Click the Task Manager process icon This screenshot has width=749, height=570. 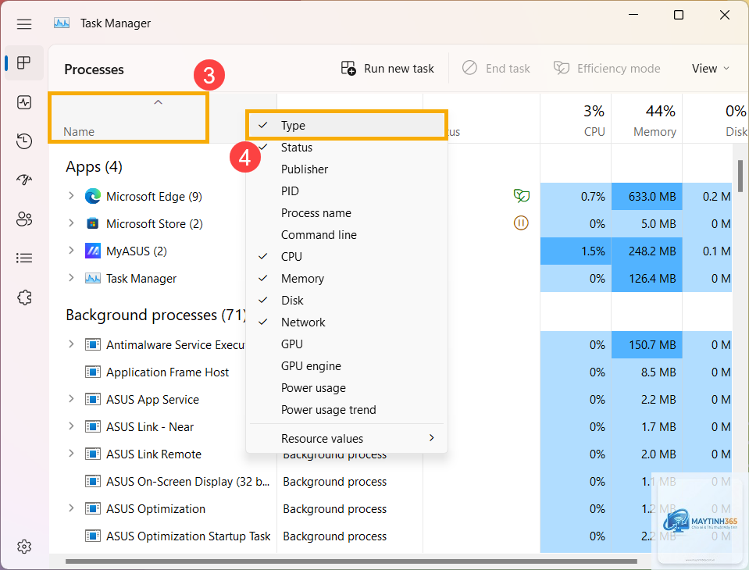[93, 278]
